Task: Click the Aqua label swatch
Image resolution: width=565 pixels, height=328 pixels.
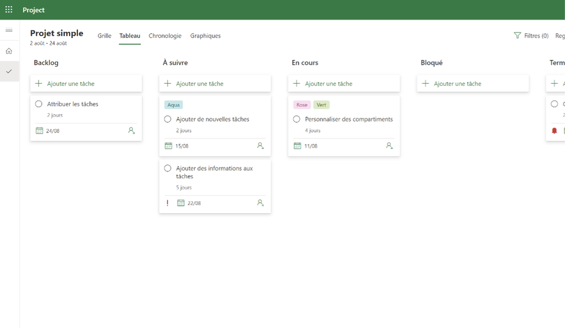Action: coord(174,105)
